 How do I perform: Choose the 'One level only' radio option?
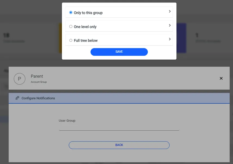[71, 27]
